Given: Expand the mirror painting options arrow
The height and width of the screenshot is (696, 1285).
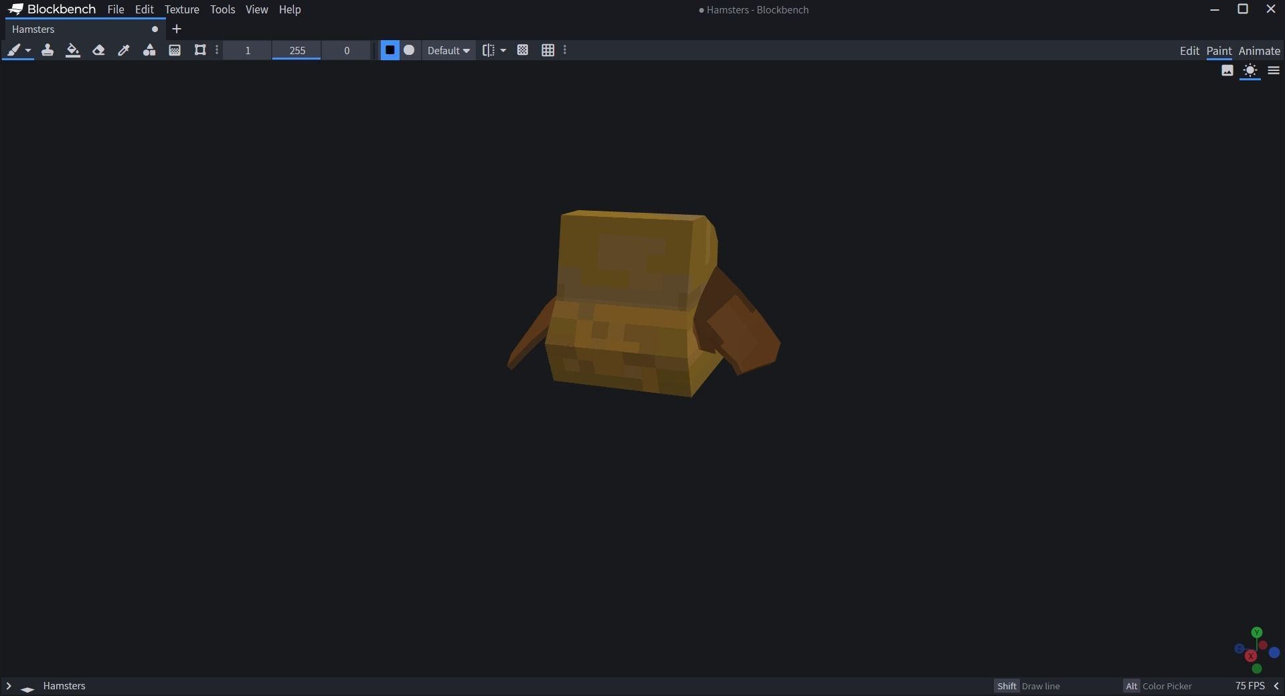Looking at the screenshot, I should point(503,51).
